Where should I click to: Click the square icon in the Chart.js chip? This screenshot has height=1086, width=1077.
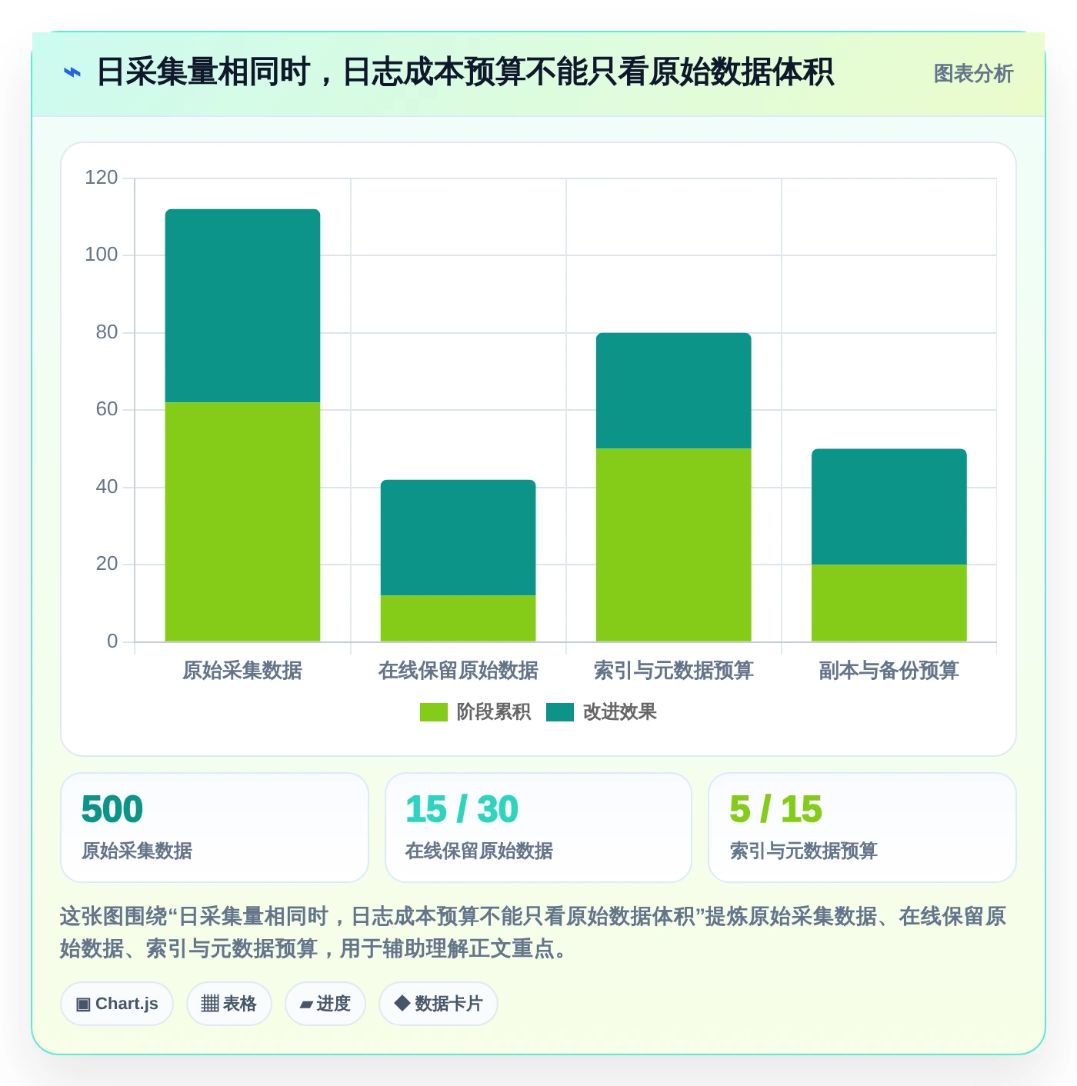(x=83, y=1004)
